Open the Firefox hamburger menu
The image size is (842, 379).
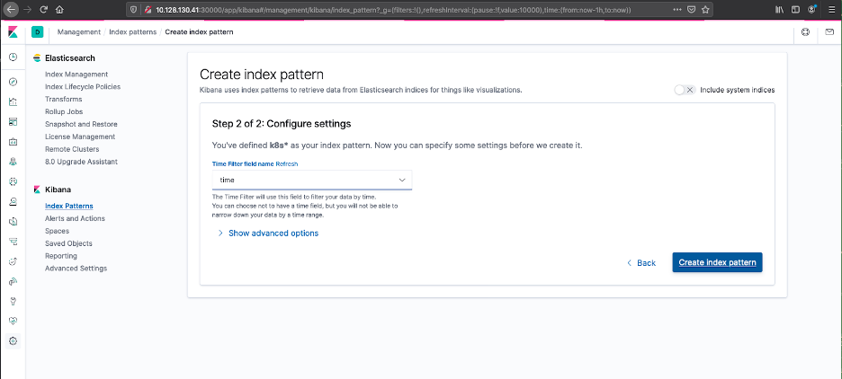[x=830, y=10]
